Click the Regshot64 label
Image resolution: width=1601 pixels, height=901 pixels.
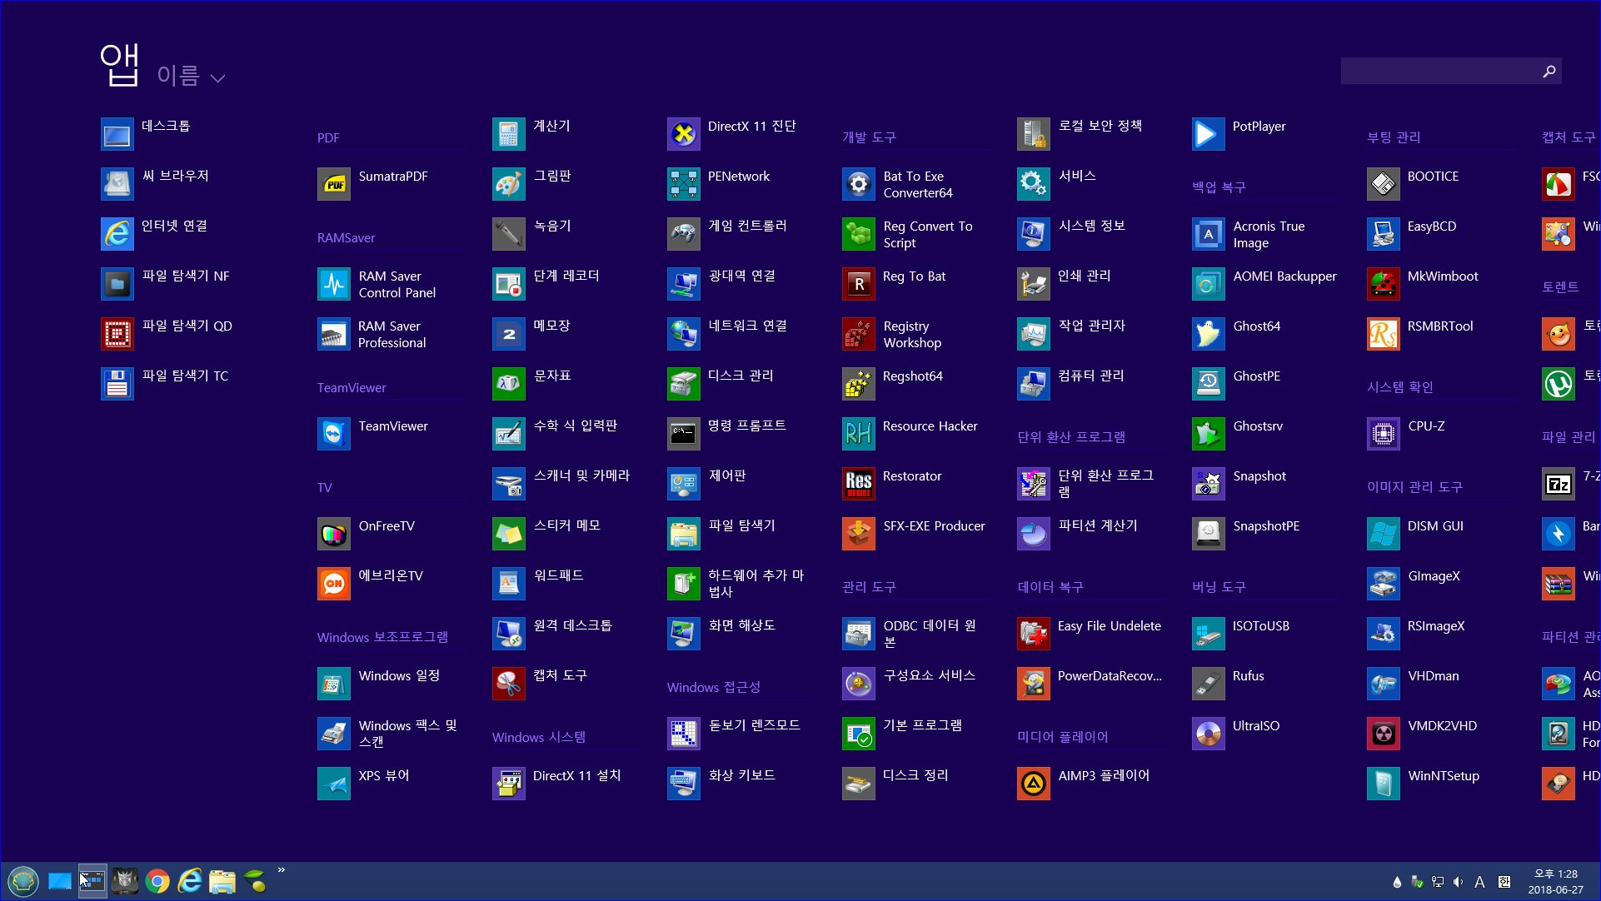click(913, 376)
